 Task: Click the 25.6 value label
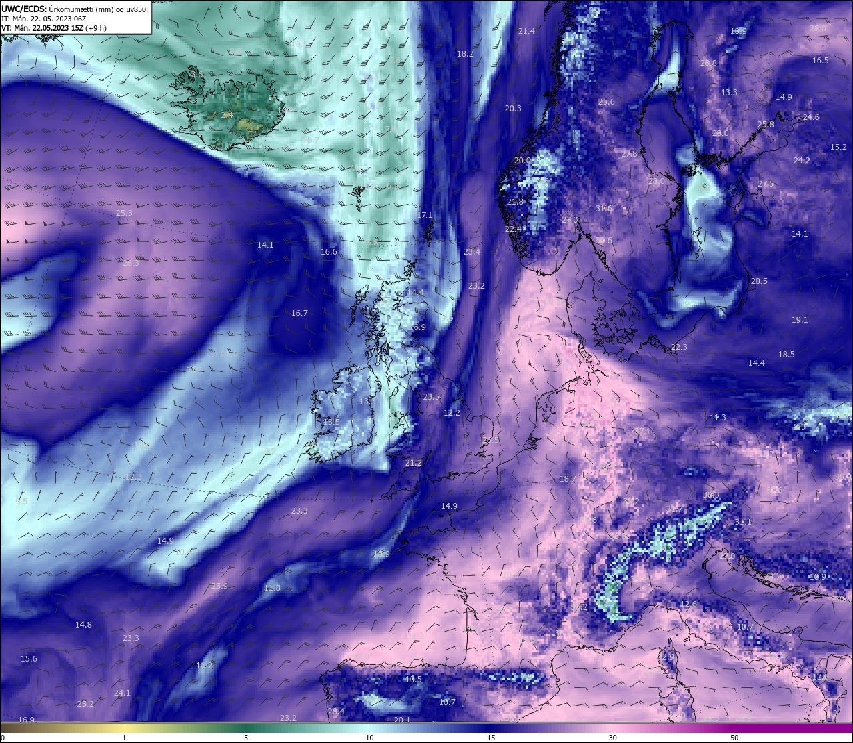[x=606, y=102]
